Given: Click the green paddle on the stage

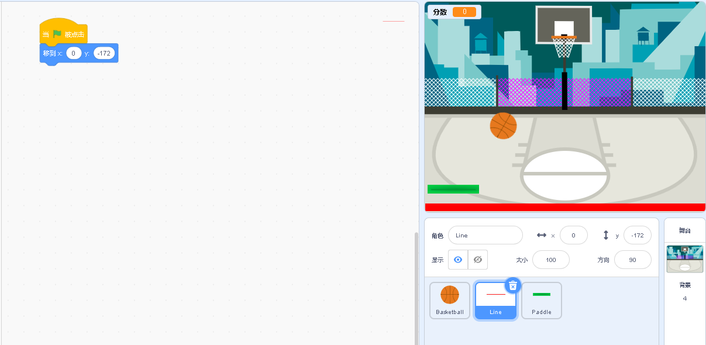Looking at the screenshot, I should 453,189.
